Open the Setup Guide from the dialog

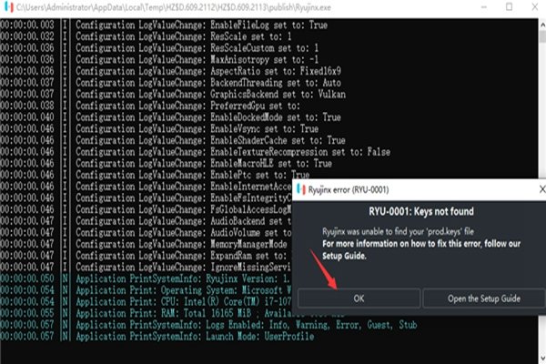coord(481,298)
